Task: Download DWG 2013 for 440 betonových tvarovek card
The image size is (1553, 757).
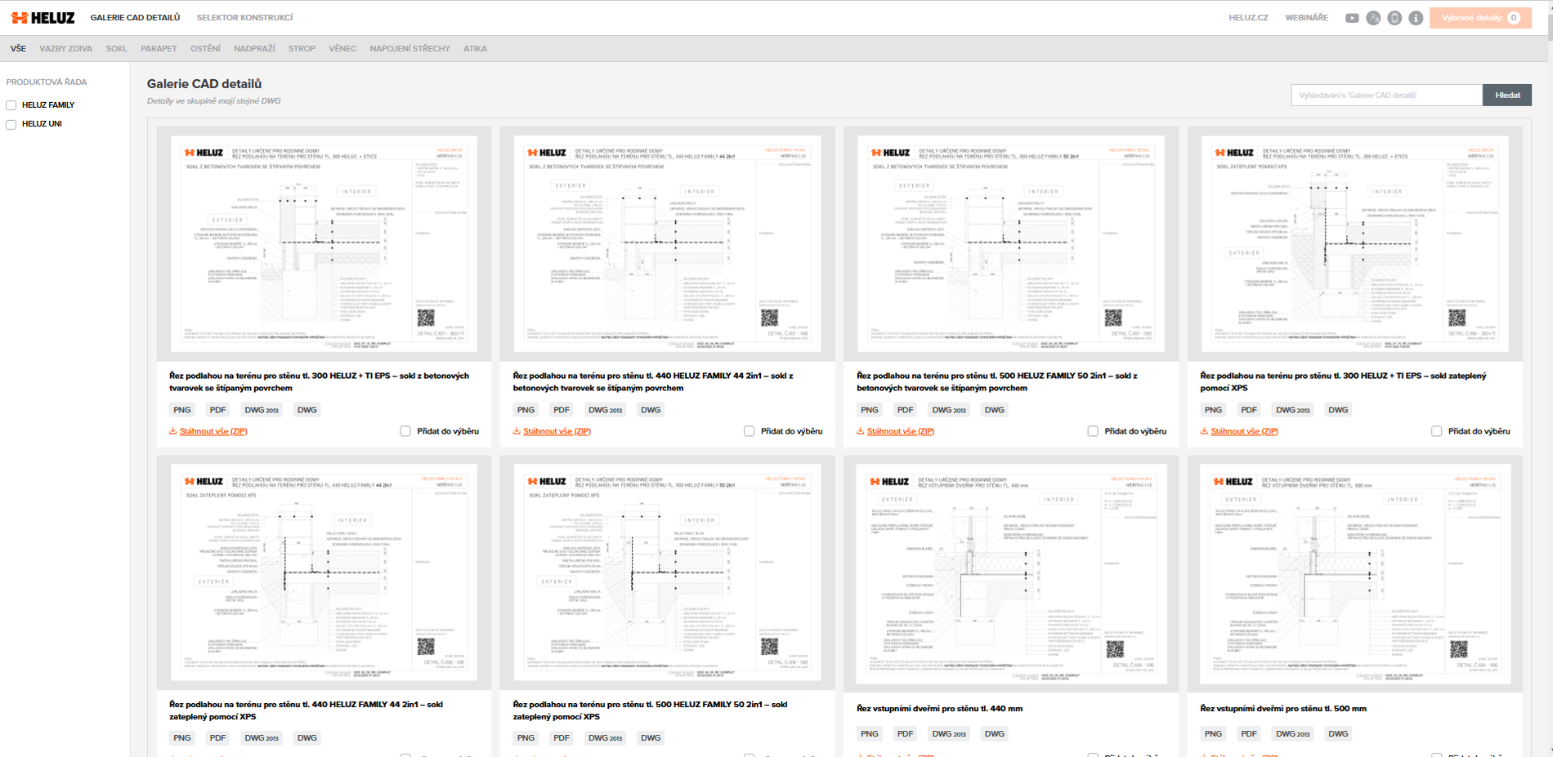Action: click(605, 410)
